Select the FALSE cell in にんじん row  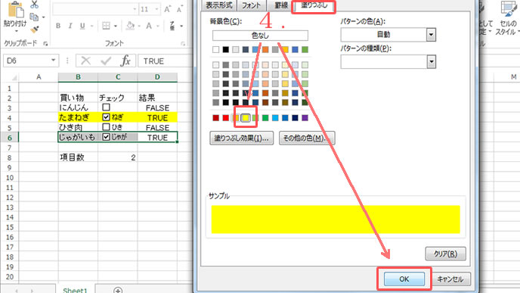157,108
